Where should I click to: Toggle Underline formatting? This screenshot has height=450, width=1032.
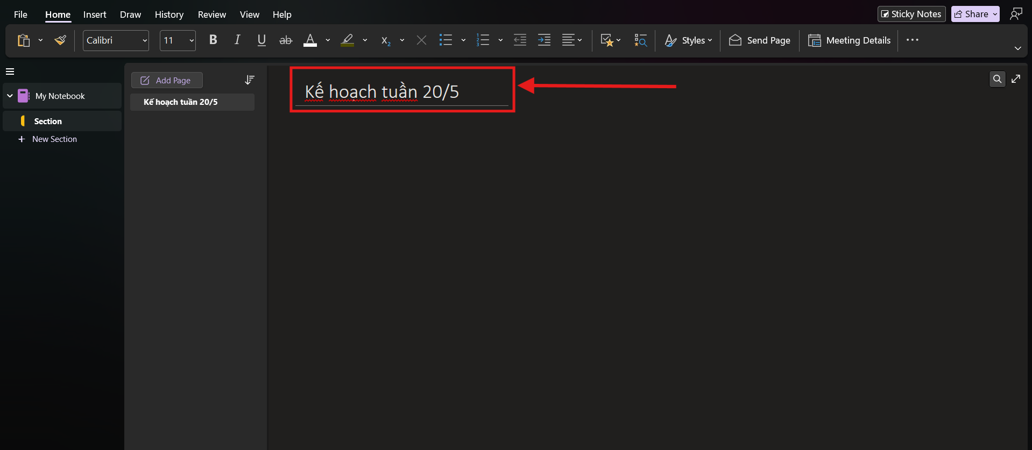tap(261, 40)
